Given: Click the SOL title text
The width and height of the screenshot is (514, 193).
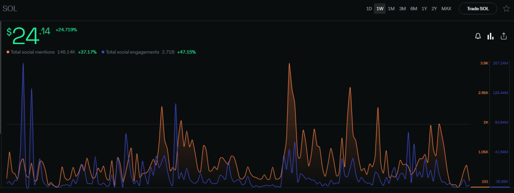Looking at the screenshot, I should tap(10, 9).
